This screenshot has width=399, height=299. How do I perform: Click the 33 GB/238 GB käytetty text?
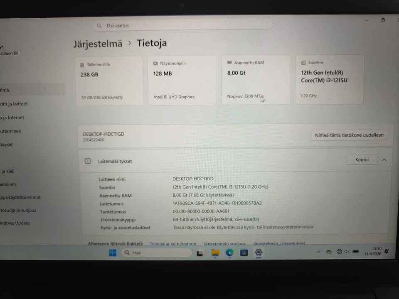pos(102,97)
